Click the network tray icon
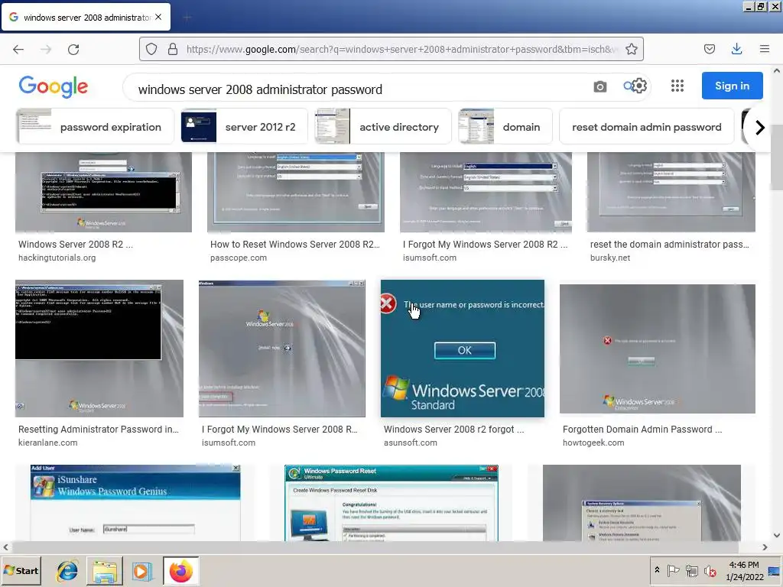Screen dimensions: 783x587 691,570
